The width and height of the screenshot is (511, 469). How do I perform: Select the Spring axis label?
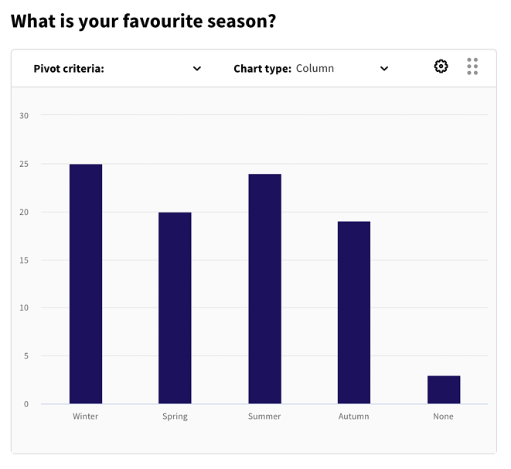click(175, 416)
